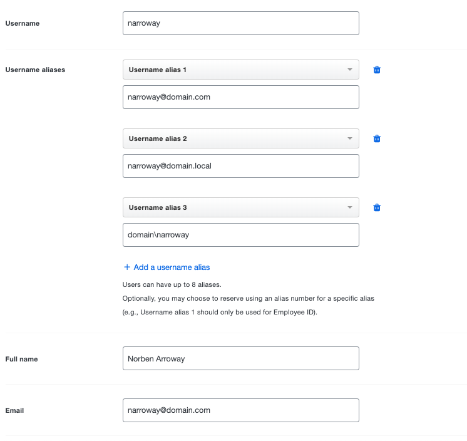
Task: Open the Username alias 1 dropdown
Action: [x=241, y=70]
